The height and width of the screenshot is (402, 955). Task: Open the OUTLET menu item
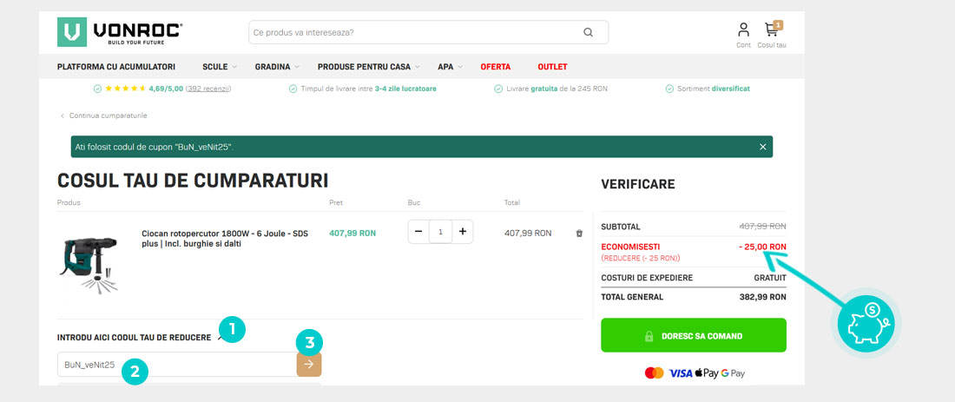pos(552,67)
